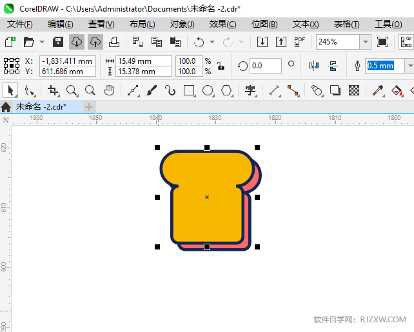Screen dimensions: 414x332
Task: Open the Undo history dropdown
Action: point(212,42)
